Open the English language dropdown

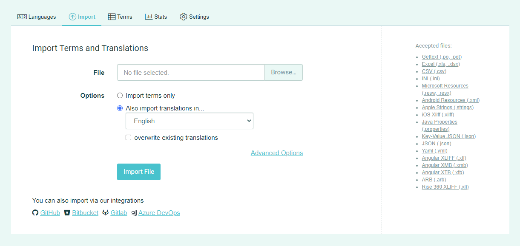190,121
